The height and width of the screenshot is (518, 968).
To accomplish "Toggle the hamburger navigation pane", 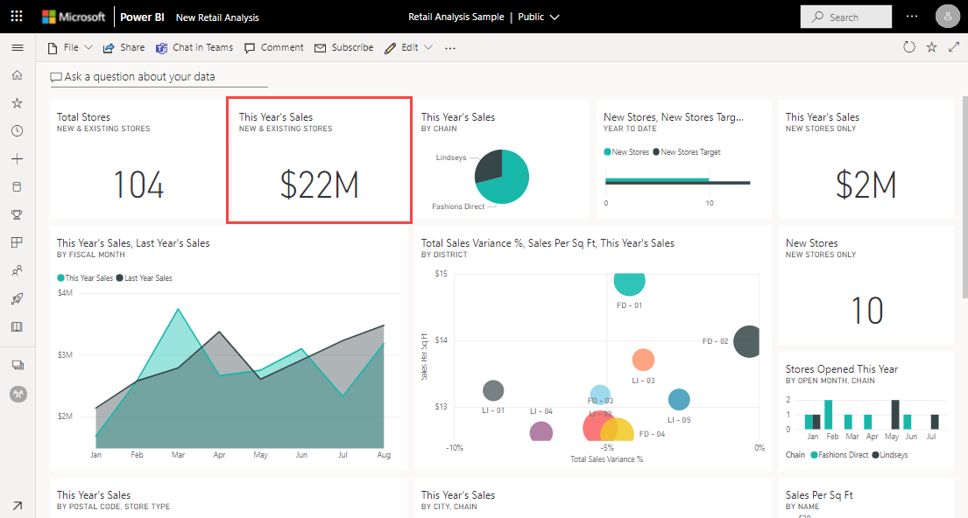I will tap(18, 47).
